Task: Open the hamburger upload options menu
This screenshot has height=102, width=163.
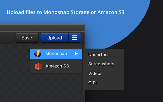Action: [74, 38]
